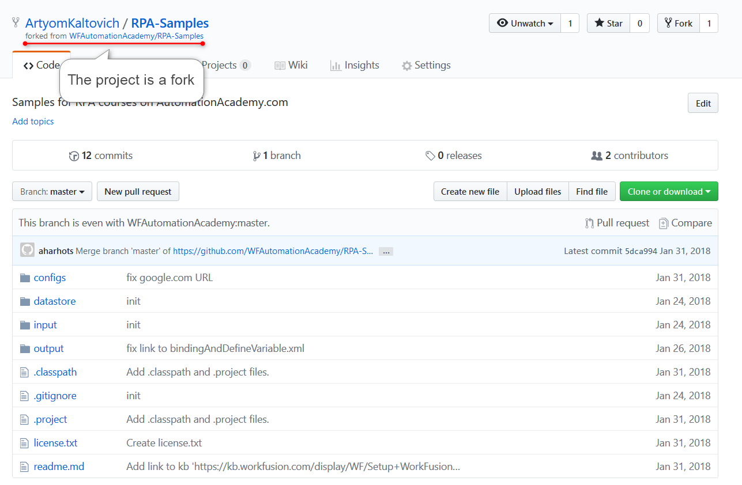Click the Add topics link
Viewport: 742px width, 485px height.
[x=33, y=122]
